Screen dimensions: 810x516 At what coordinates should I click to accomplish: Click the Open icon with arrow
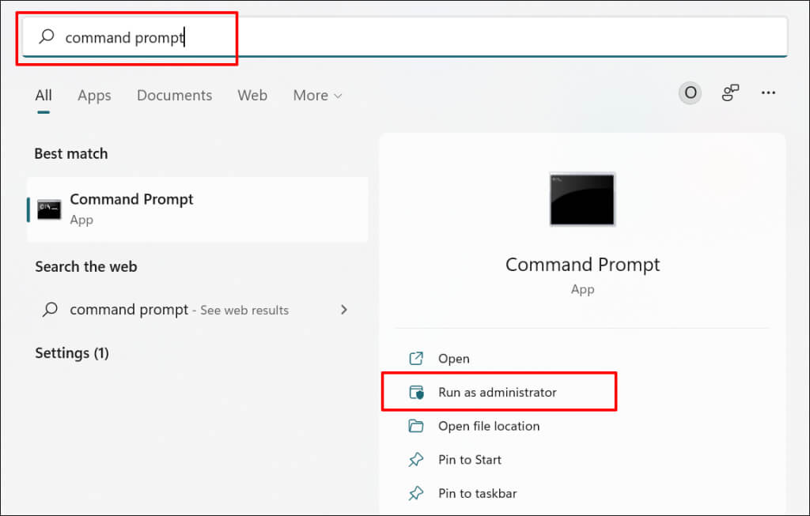pyautogui.click(x=416, y=358)
